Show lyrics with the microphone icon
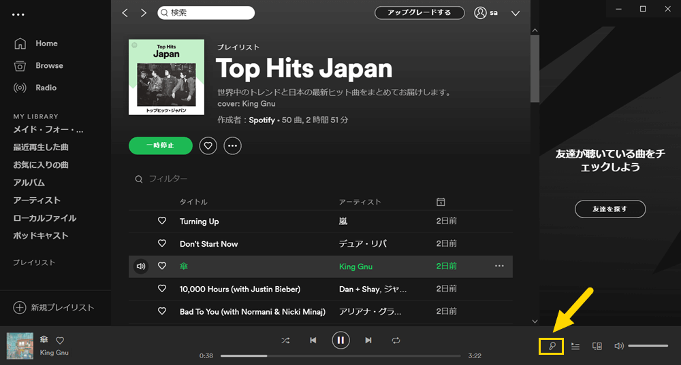681x365 pixels. (x=552, y=346)
